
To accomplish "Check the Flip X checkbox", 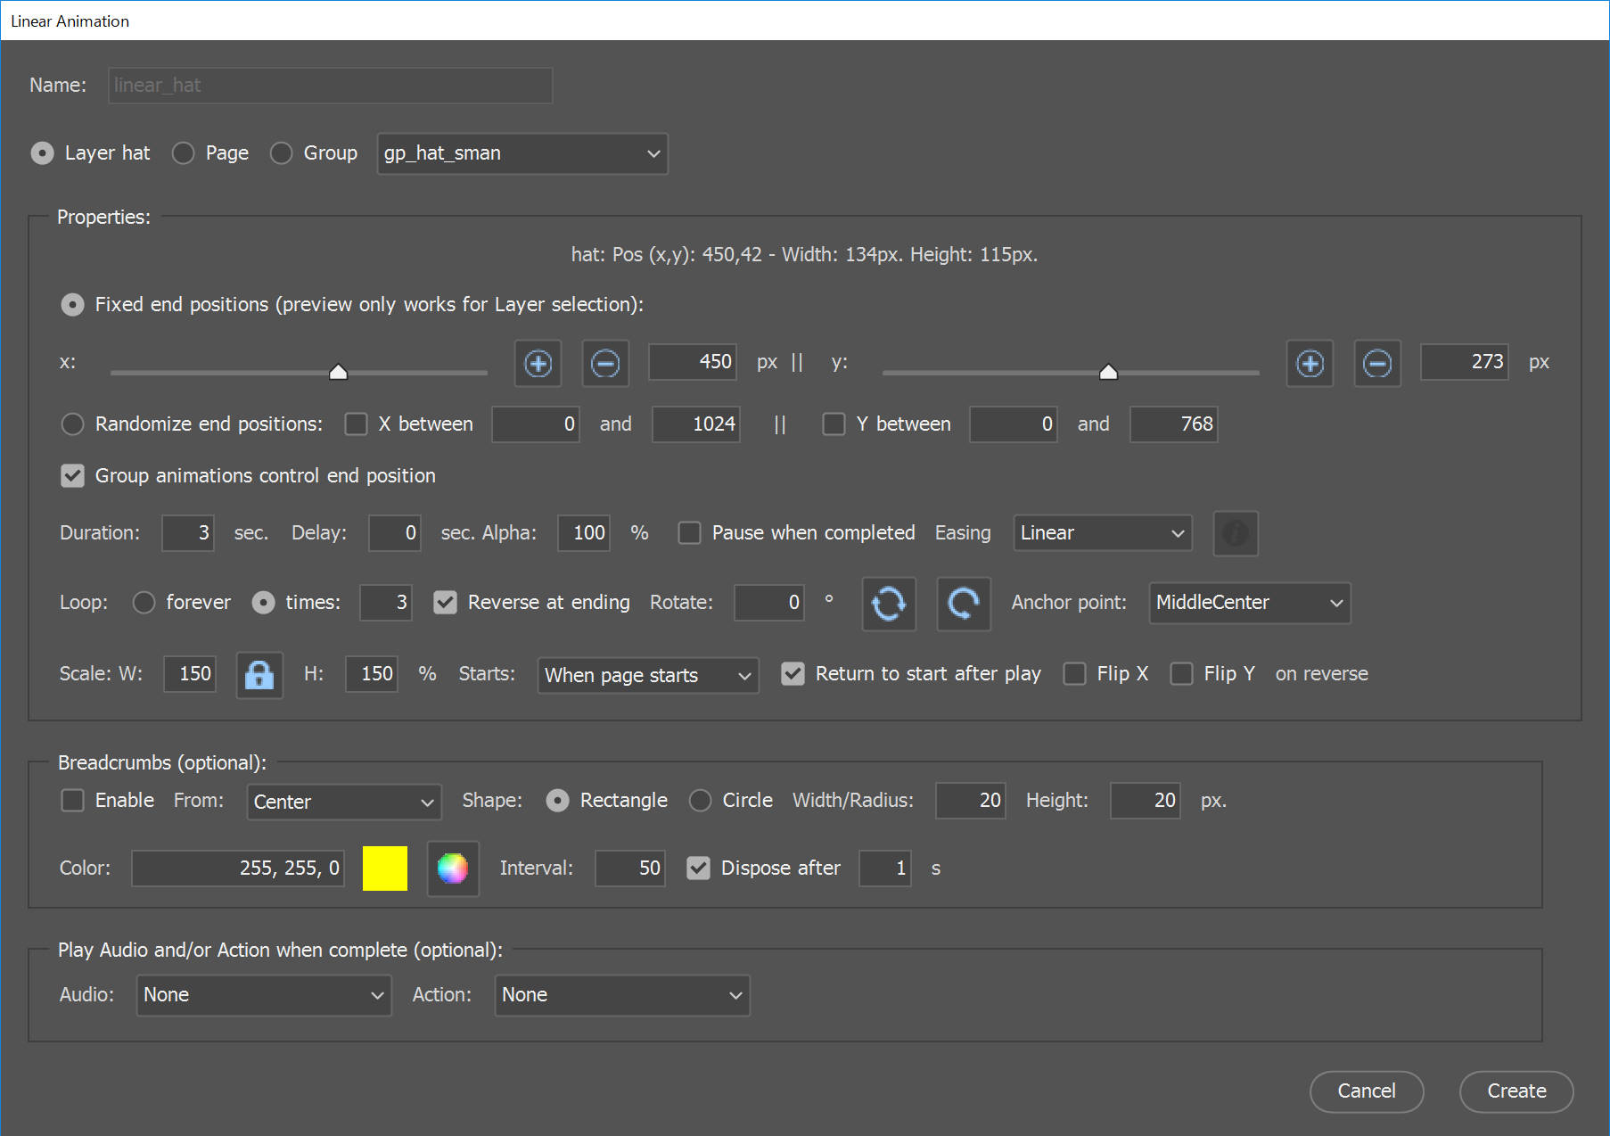I will click(1074, 673).
